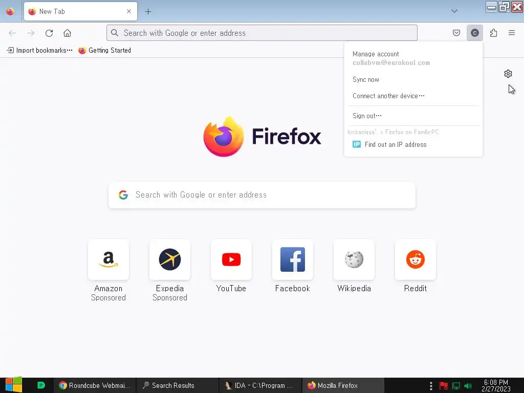Click the red flag tray icon

tap(444, 386)
